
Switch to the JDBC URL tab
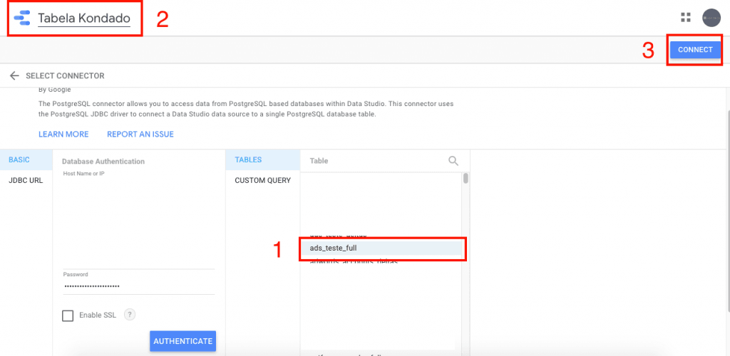tap(26, 181)
